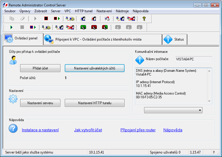The height and width of the screenshot is (157, 222).
Task: Click the connected-users icon in the lower toolbar
Action: pyautogui.click(x=59, y=27)
